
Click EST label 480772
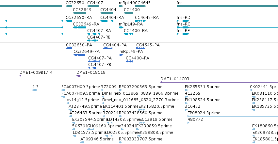(x=195, y=120)
